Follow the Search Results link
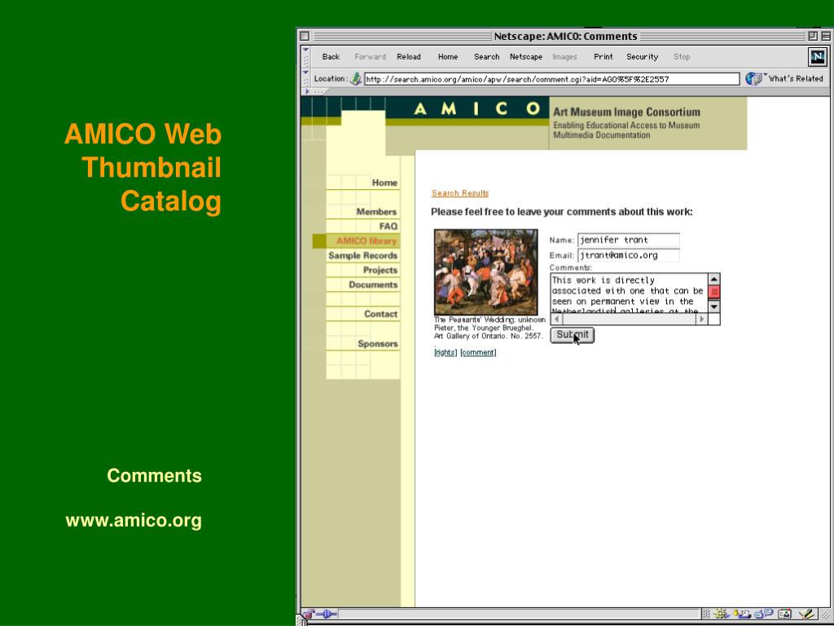The image size is (834, 626). coord(460,193)
